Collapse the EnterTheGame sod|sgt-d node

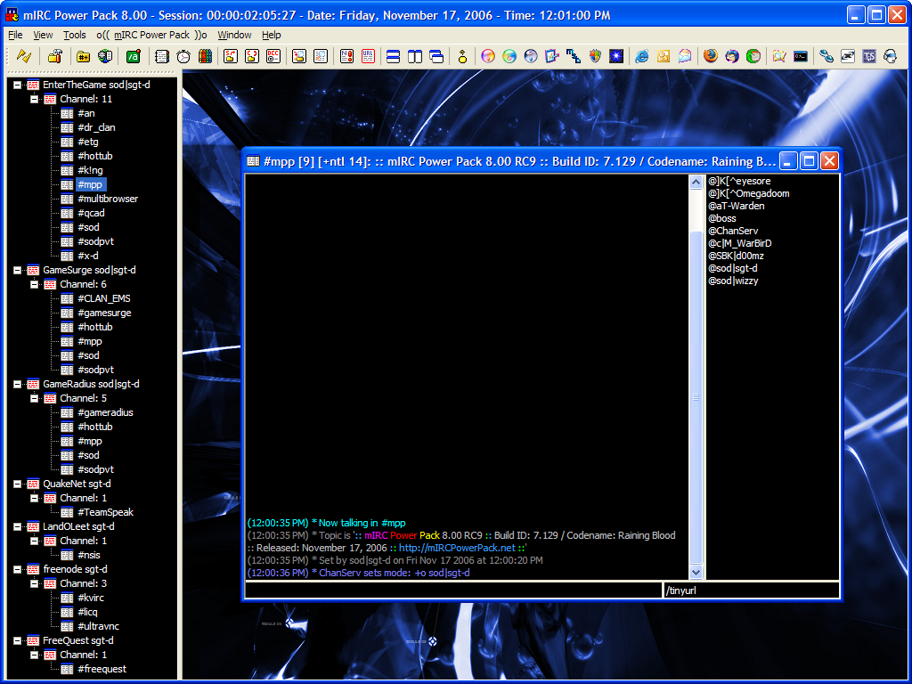pos(18,85)
